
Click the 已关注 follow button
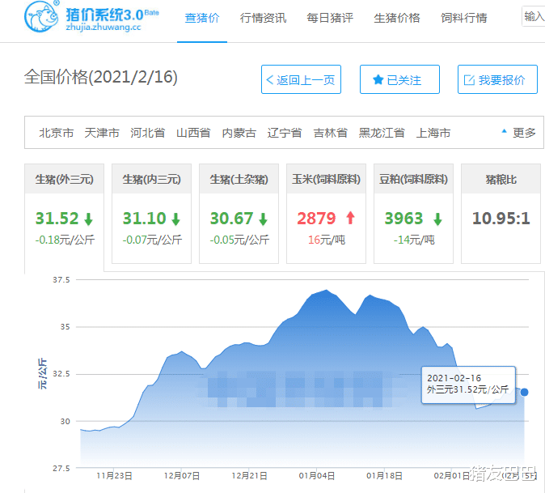[x=399, y=79]
